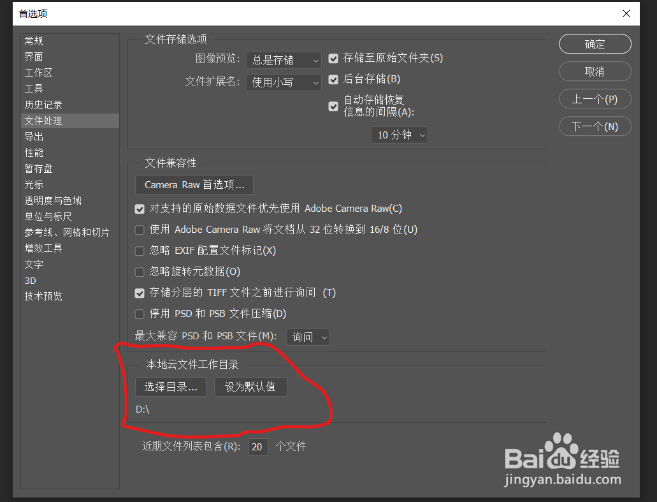Open 参考线、网格和切片 settings
This screenshot has width=657, height=502.
coord(66,232)
